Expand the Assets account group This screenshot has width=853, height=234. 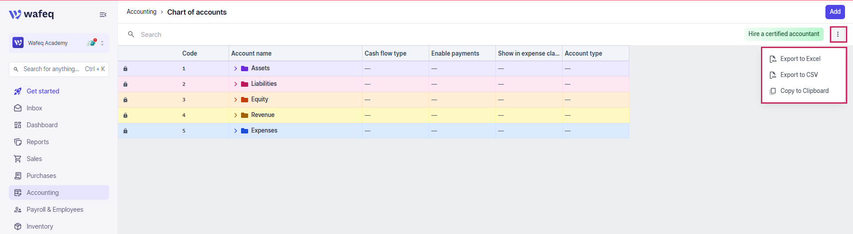236,69
